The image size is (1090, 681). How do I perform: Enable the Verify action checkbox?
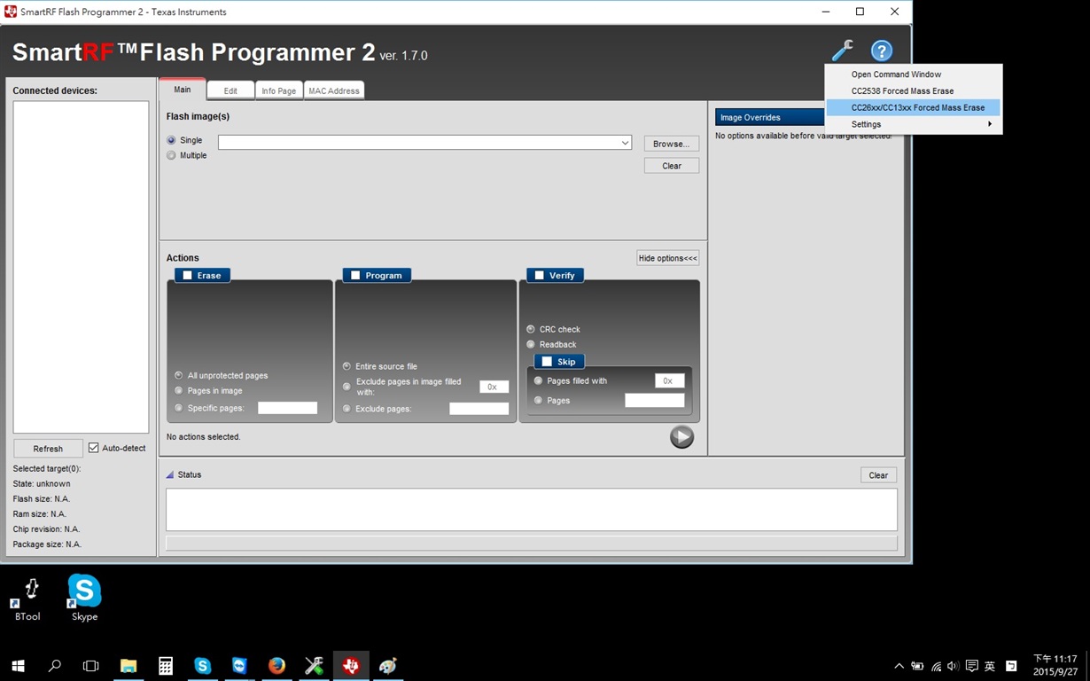[x=539, y=276]
